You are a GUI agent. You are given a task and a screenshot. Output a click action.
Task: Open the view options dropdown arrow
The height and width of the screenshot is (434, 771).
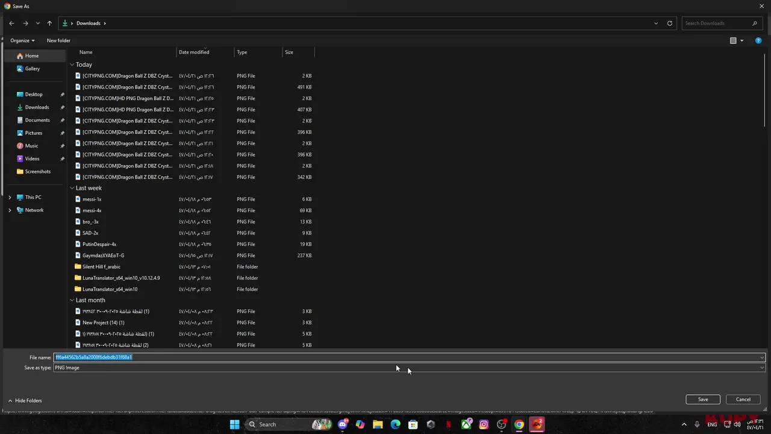[741, 40]
